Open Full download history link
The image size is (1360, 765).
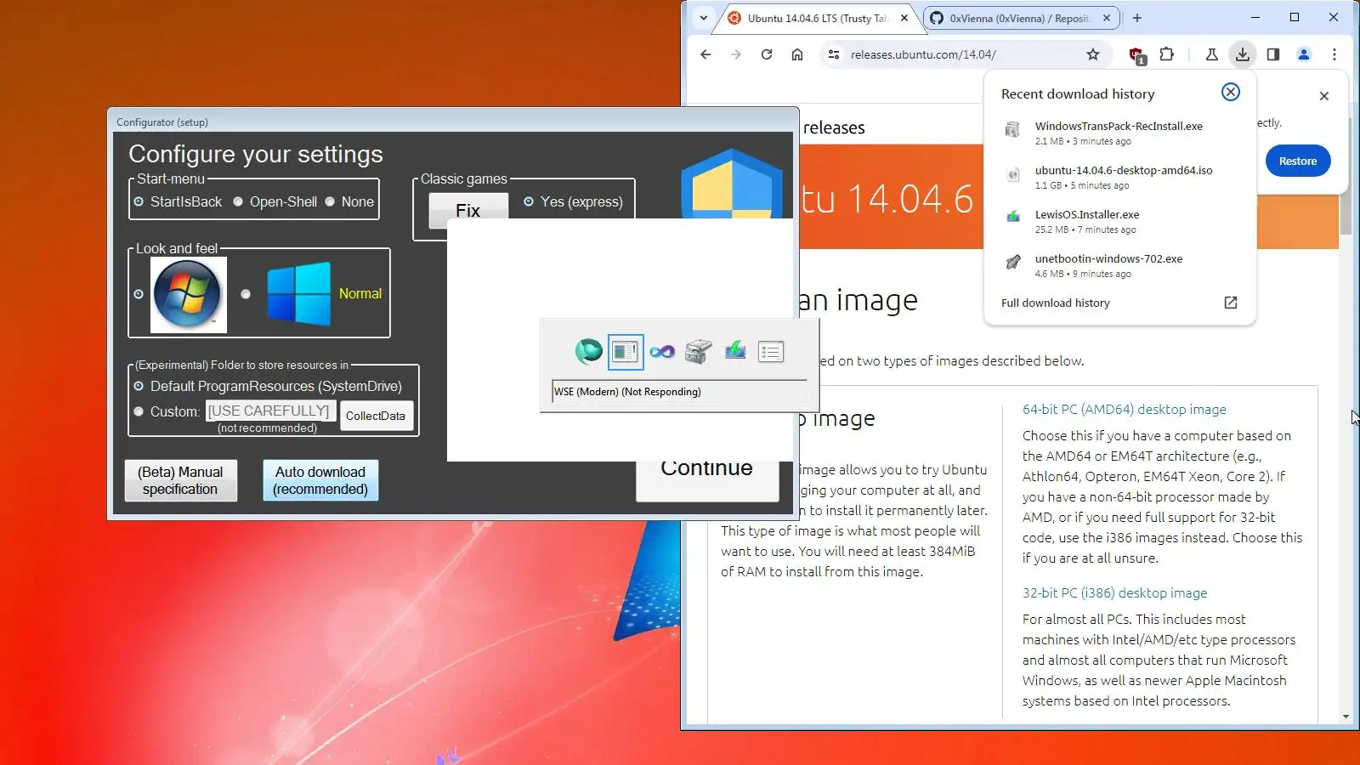pyautogui.click(x=1056, y=303)
